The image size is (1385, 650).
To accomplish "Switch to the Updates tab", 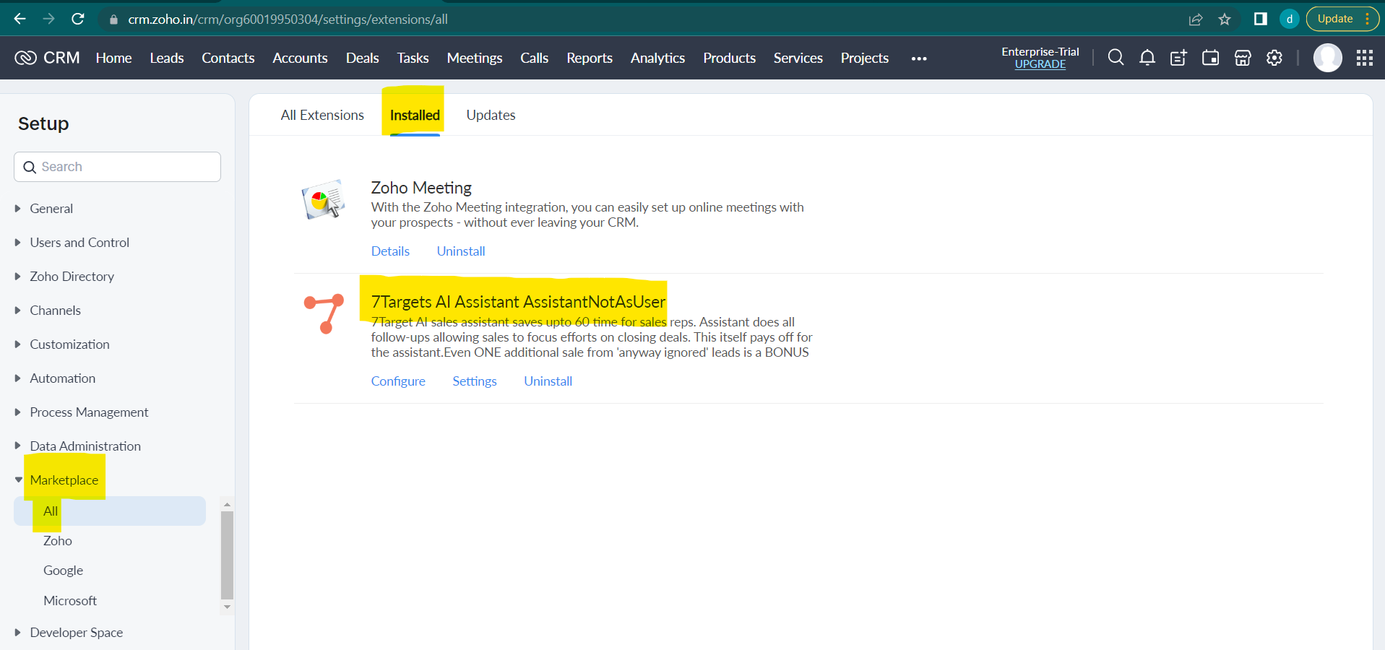I will [491, 115].
